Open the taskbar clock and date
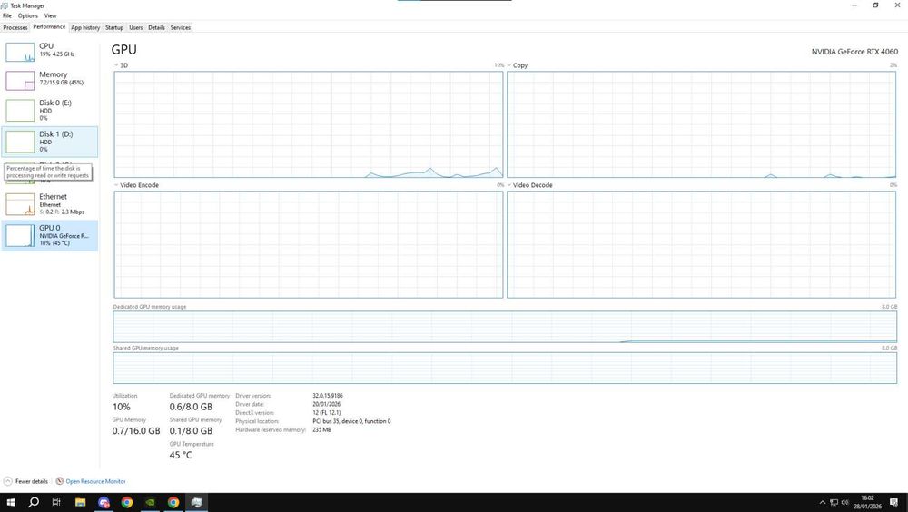The width and height of the screenshot is (908, 512). point(867,502)
